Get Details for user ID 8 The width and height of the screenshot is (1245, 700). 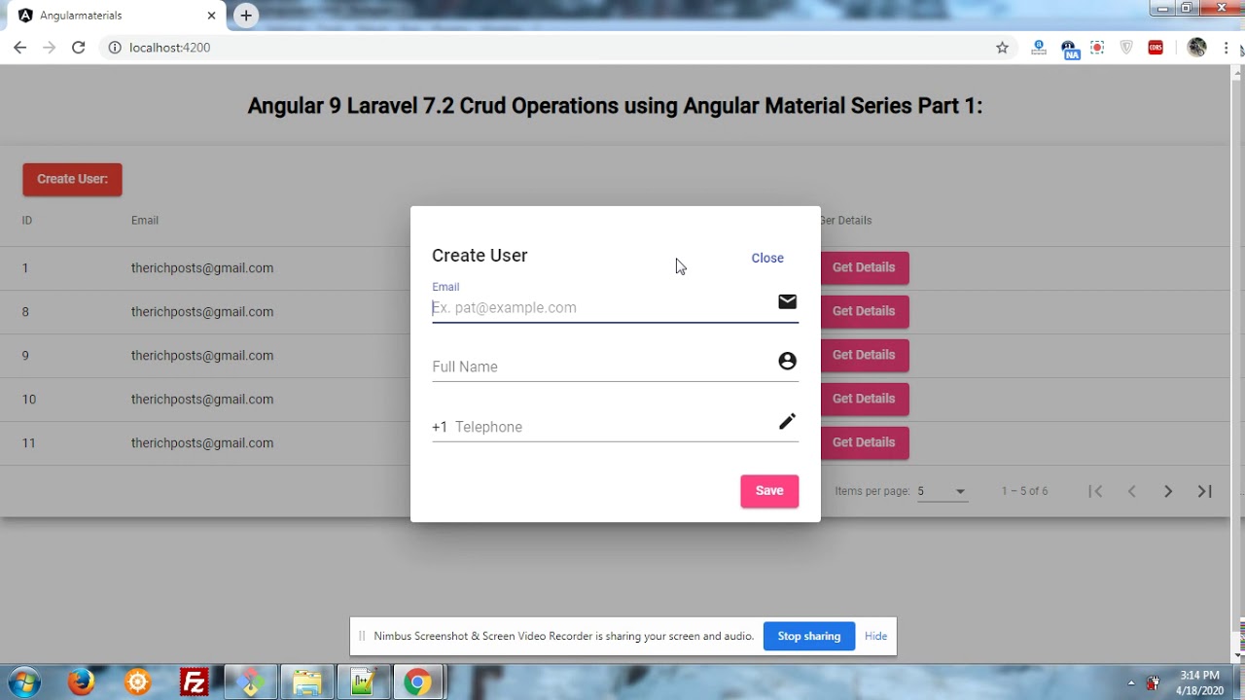coord(864,311)
